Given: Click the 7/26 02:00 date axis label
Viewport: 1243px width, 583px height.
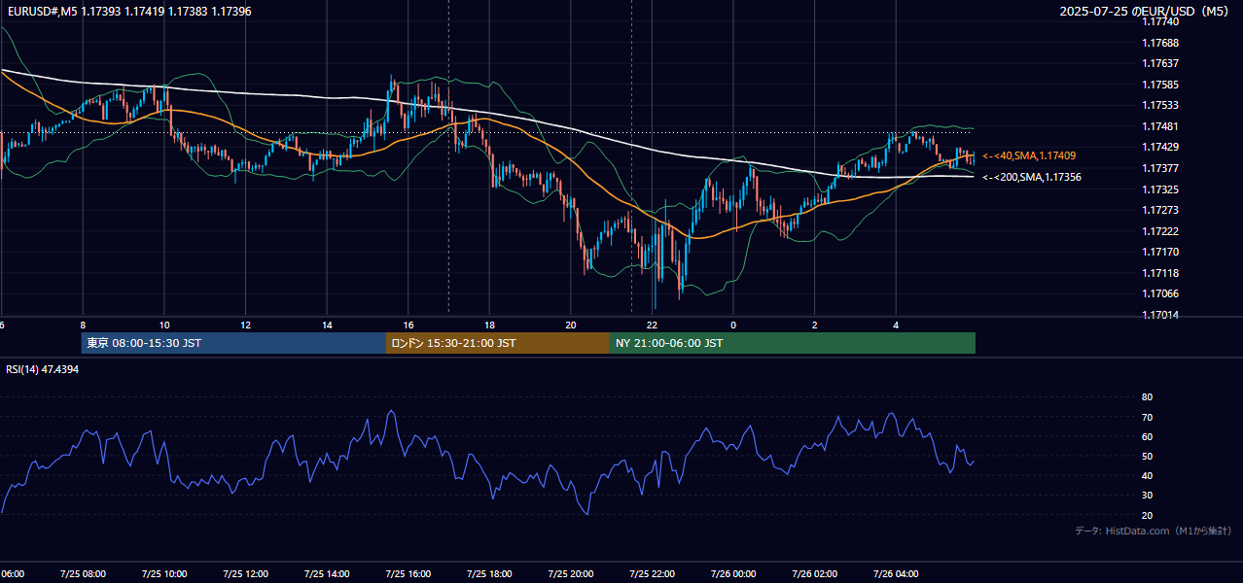Looking at the screenshot, I should tap(815, 573).
